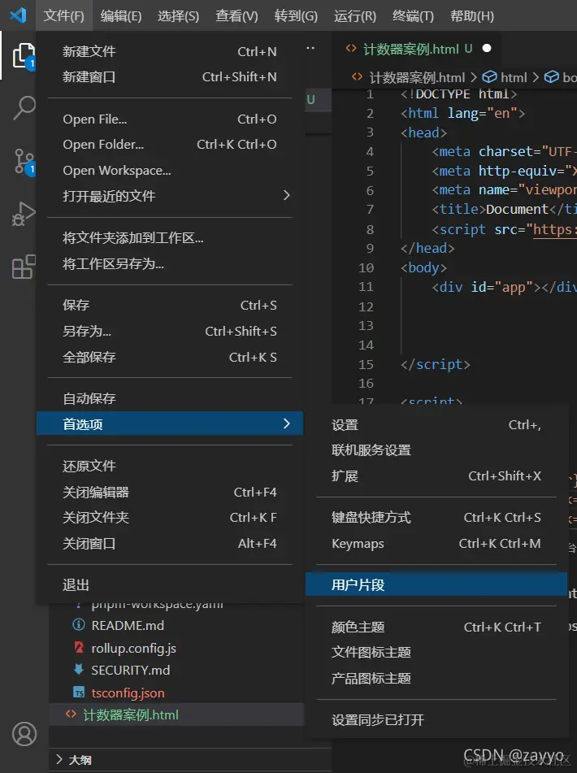Open the Explorer view in the activity bar
This screenshot has height=773, width=577.
pos(24,55)
